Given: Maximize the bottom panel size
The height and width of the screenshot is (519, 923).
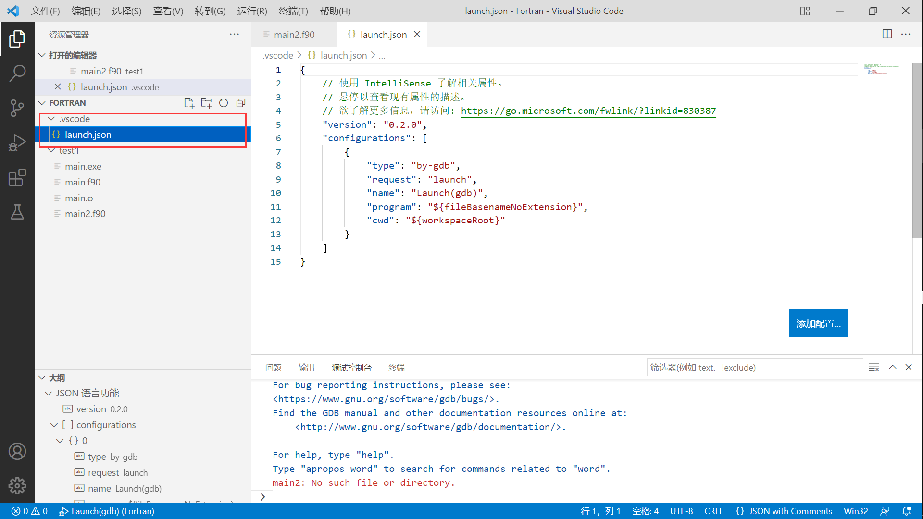Looking at the screenshot, I should (x=892, y=367).
